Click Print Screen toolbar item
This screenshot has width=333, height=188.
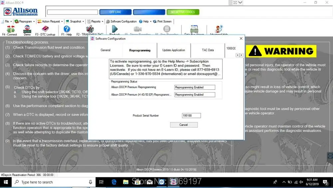[162, 21]
